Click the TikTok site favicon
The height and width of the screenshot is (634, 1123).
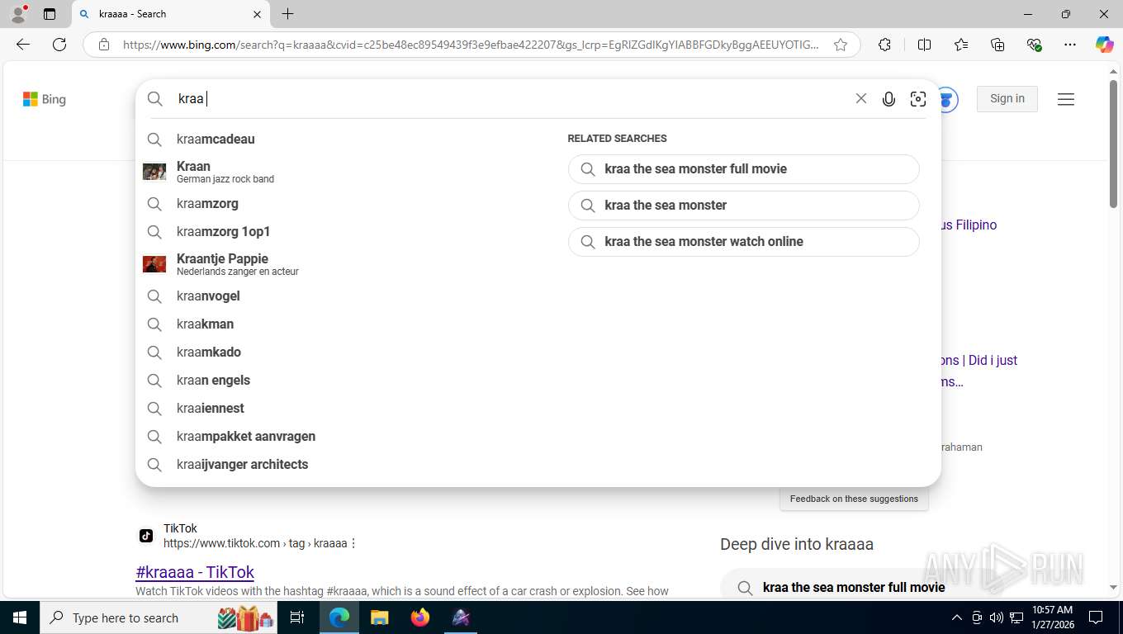pyautogui.click(x=146, y=536)
